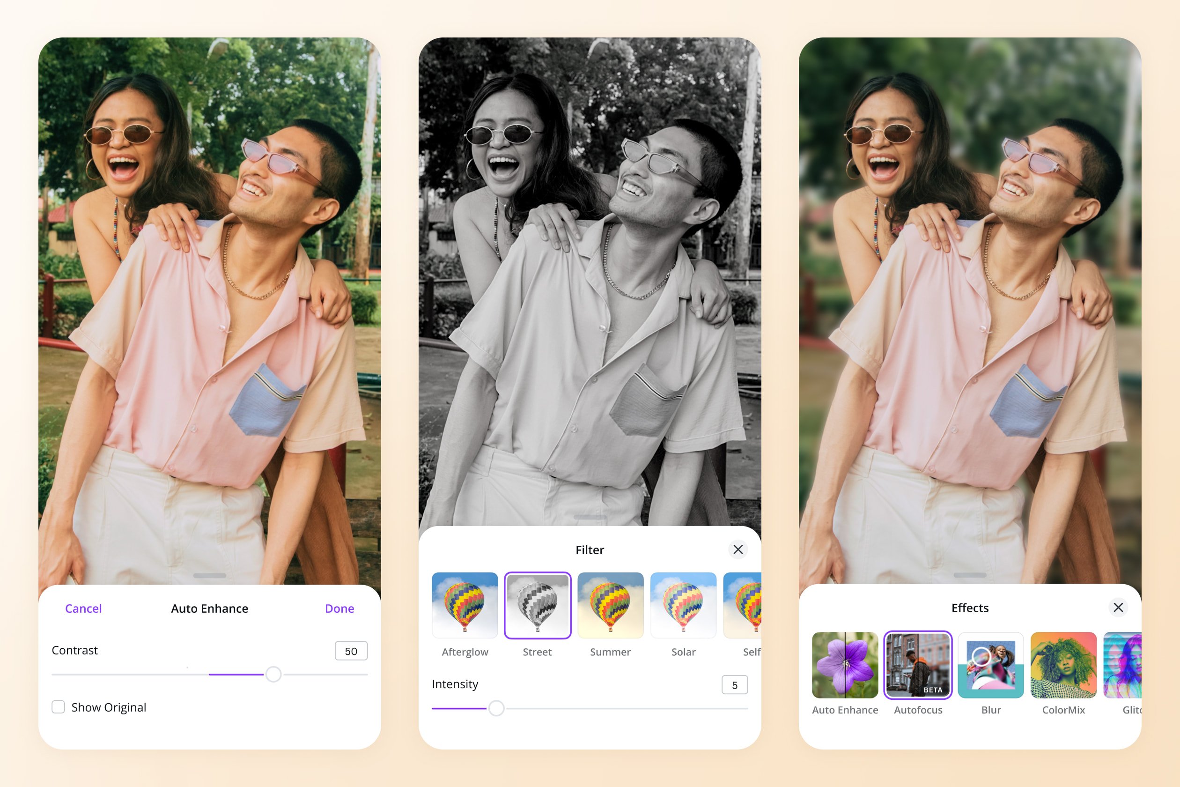Input contrast value in field

coord(351,651)
